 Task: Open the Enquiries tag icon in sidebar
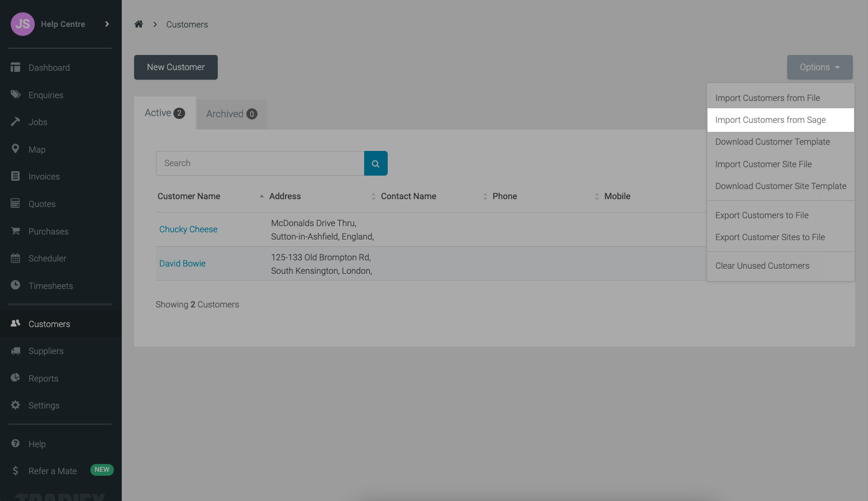(16, 95)
